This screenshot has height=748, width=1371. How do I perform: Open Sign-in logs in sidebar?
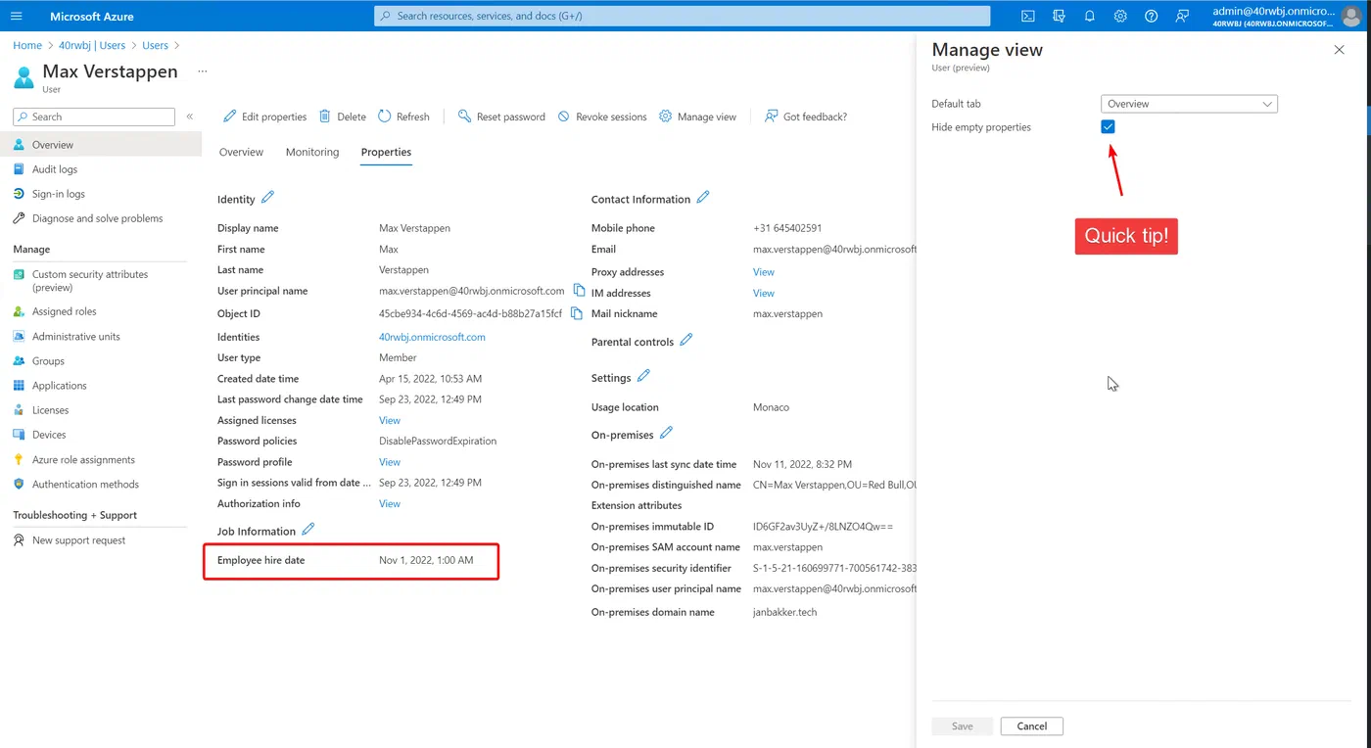click(x=59, y=194)
